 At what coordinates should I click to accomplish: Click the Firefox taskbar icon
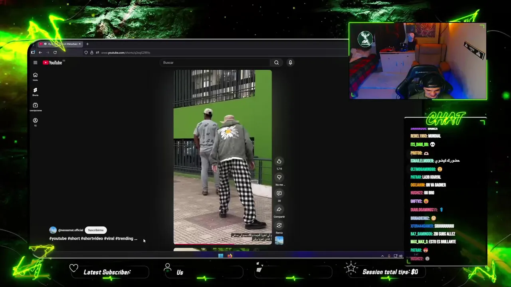(x=230, y=256)
